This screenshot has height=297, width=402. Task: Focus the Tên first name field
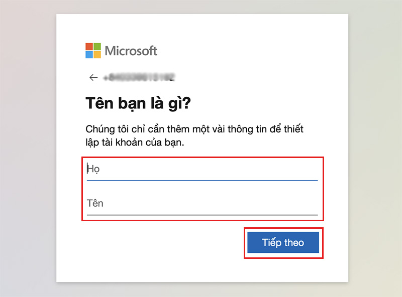click(202, 204)
